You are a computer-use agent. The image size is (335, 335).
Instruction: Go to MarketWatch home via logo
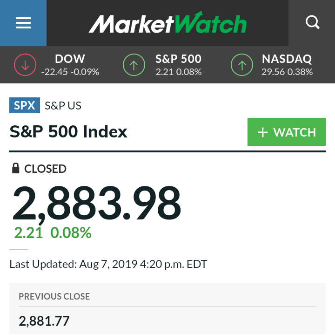coord(167,23)
